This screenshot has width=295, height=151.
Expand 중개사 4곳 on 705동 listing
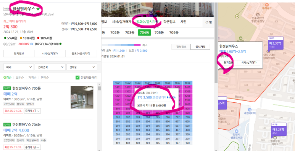coord(33,111)
